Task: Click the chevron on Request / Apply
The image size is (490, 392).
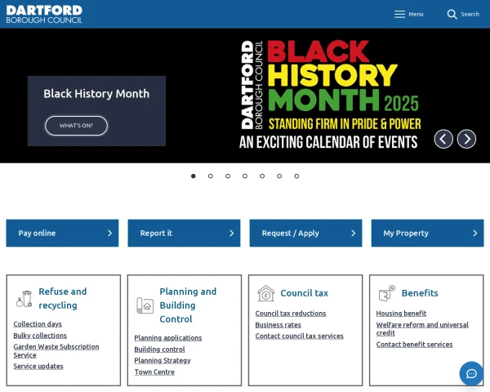Action: click(x=353, y=234)
